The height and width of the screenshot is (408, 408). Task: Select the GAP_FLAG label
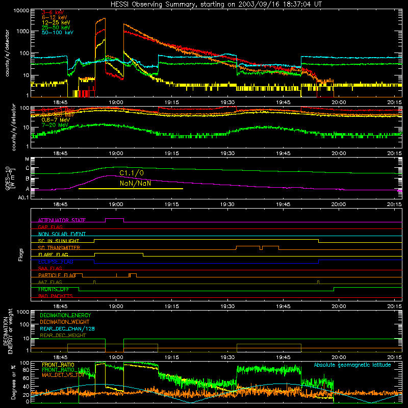pyautogui.click(x=50, y=227)
